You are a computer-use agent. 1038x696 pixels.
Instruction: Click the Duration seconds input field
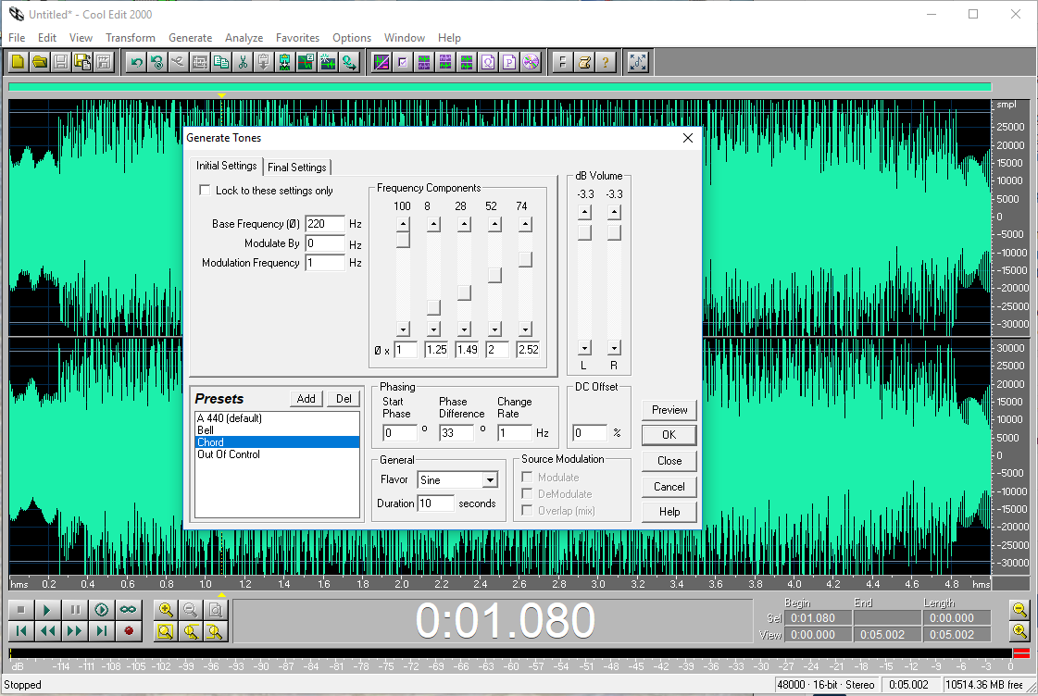pyautogui.click(x=435, y=503)
